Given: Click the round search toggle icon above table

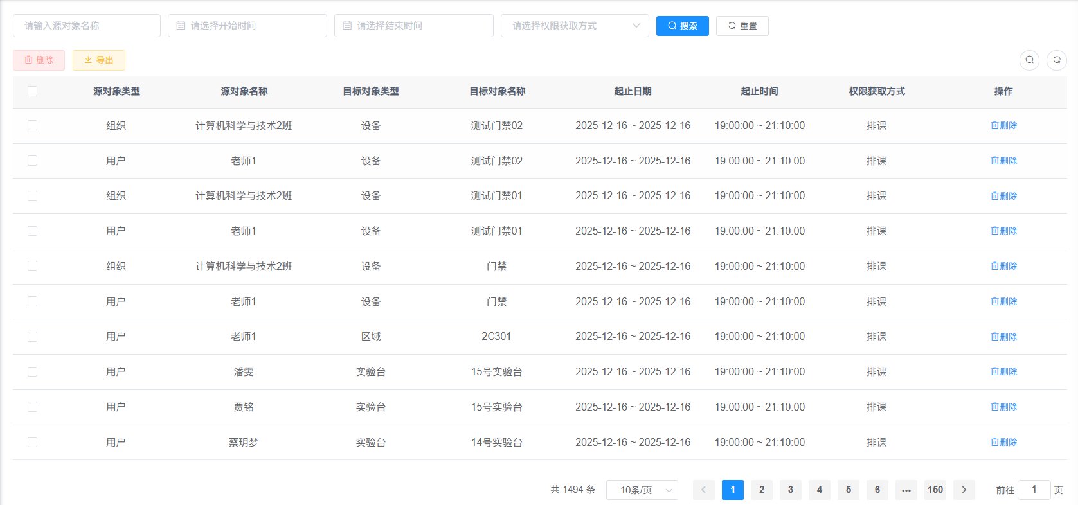Looking at the screenshot, I should click(1029, 60).
